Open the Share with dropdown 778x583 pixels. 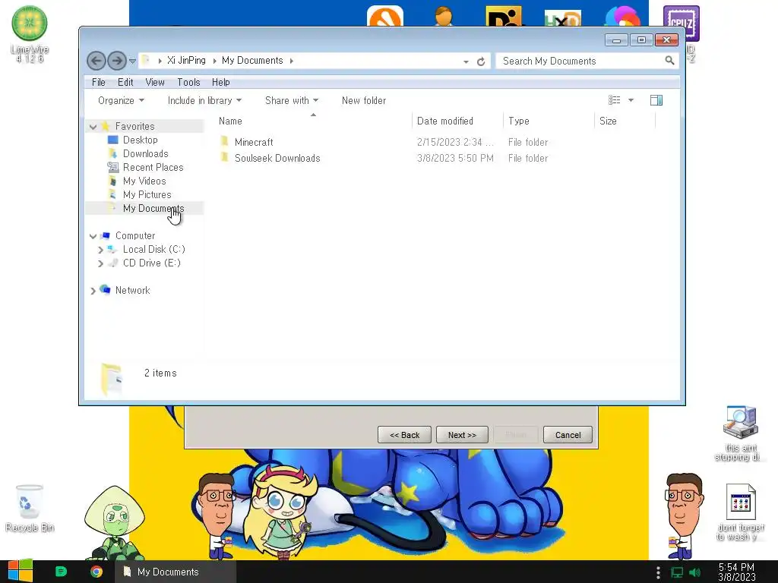292,101
